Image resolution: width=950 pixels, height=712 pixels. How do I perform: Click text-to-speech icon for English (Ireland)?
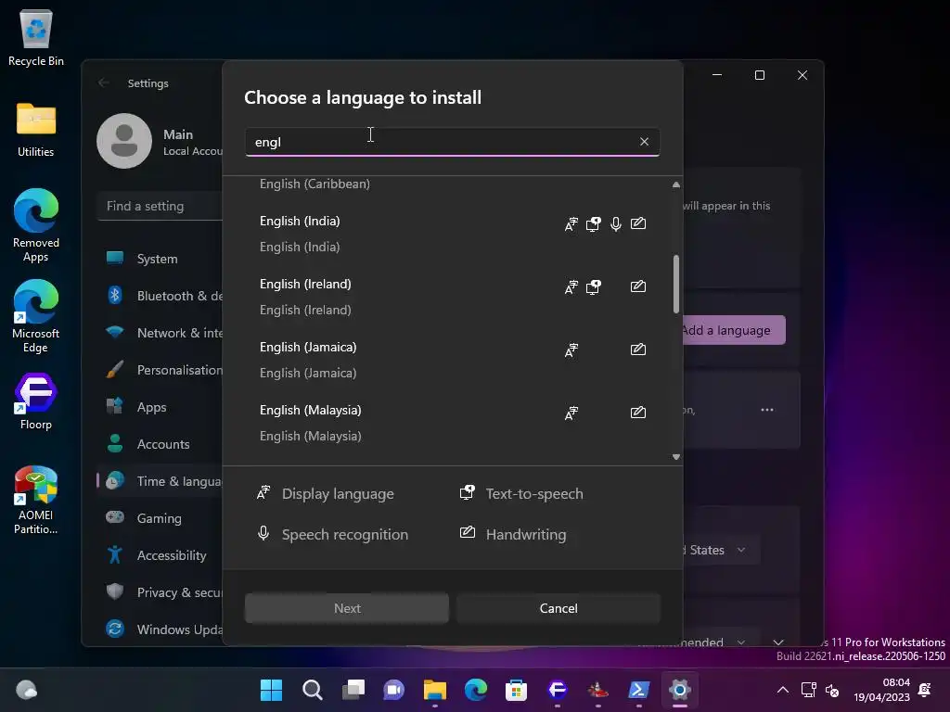click(593, 287)
